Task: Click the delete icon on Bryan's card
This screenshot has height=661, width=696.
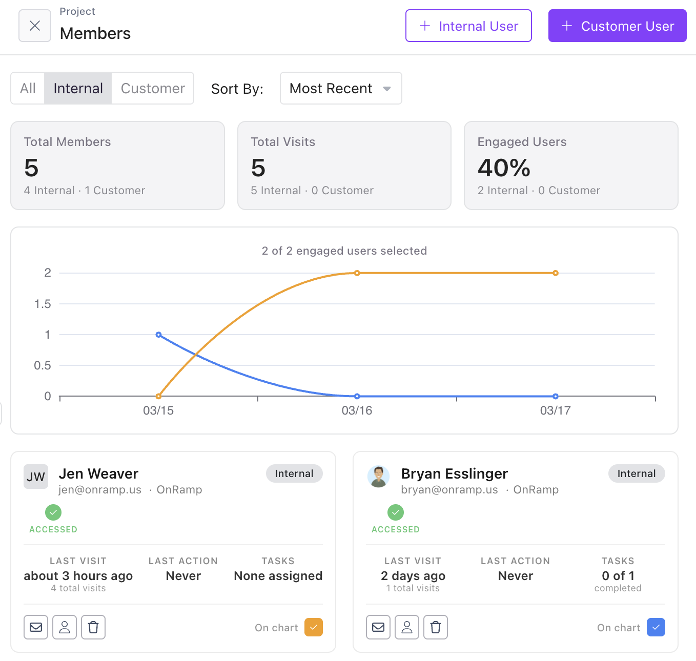Action: pyautogui.click(x=435, y=627)
